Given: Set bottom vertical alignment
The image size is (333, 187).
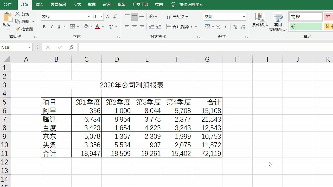Looking at the screenshot, I should click(142, 17).
